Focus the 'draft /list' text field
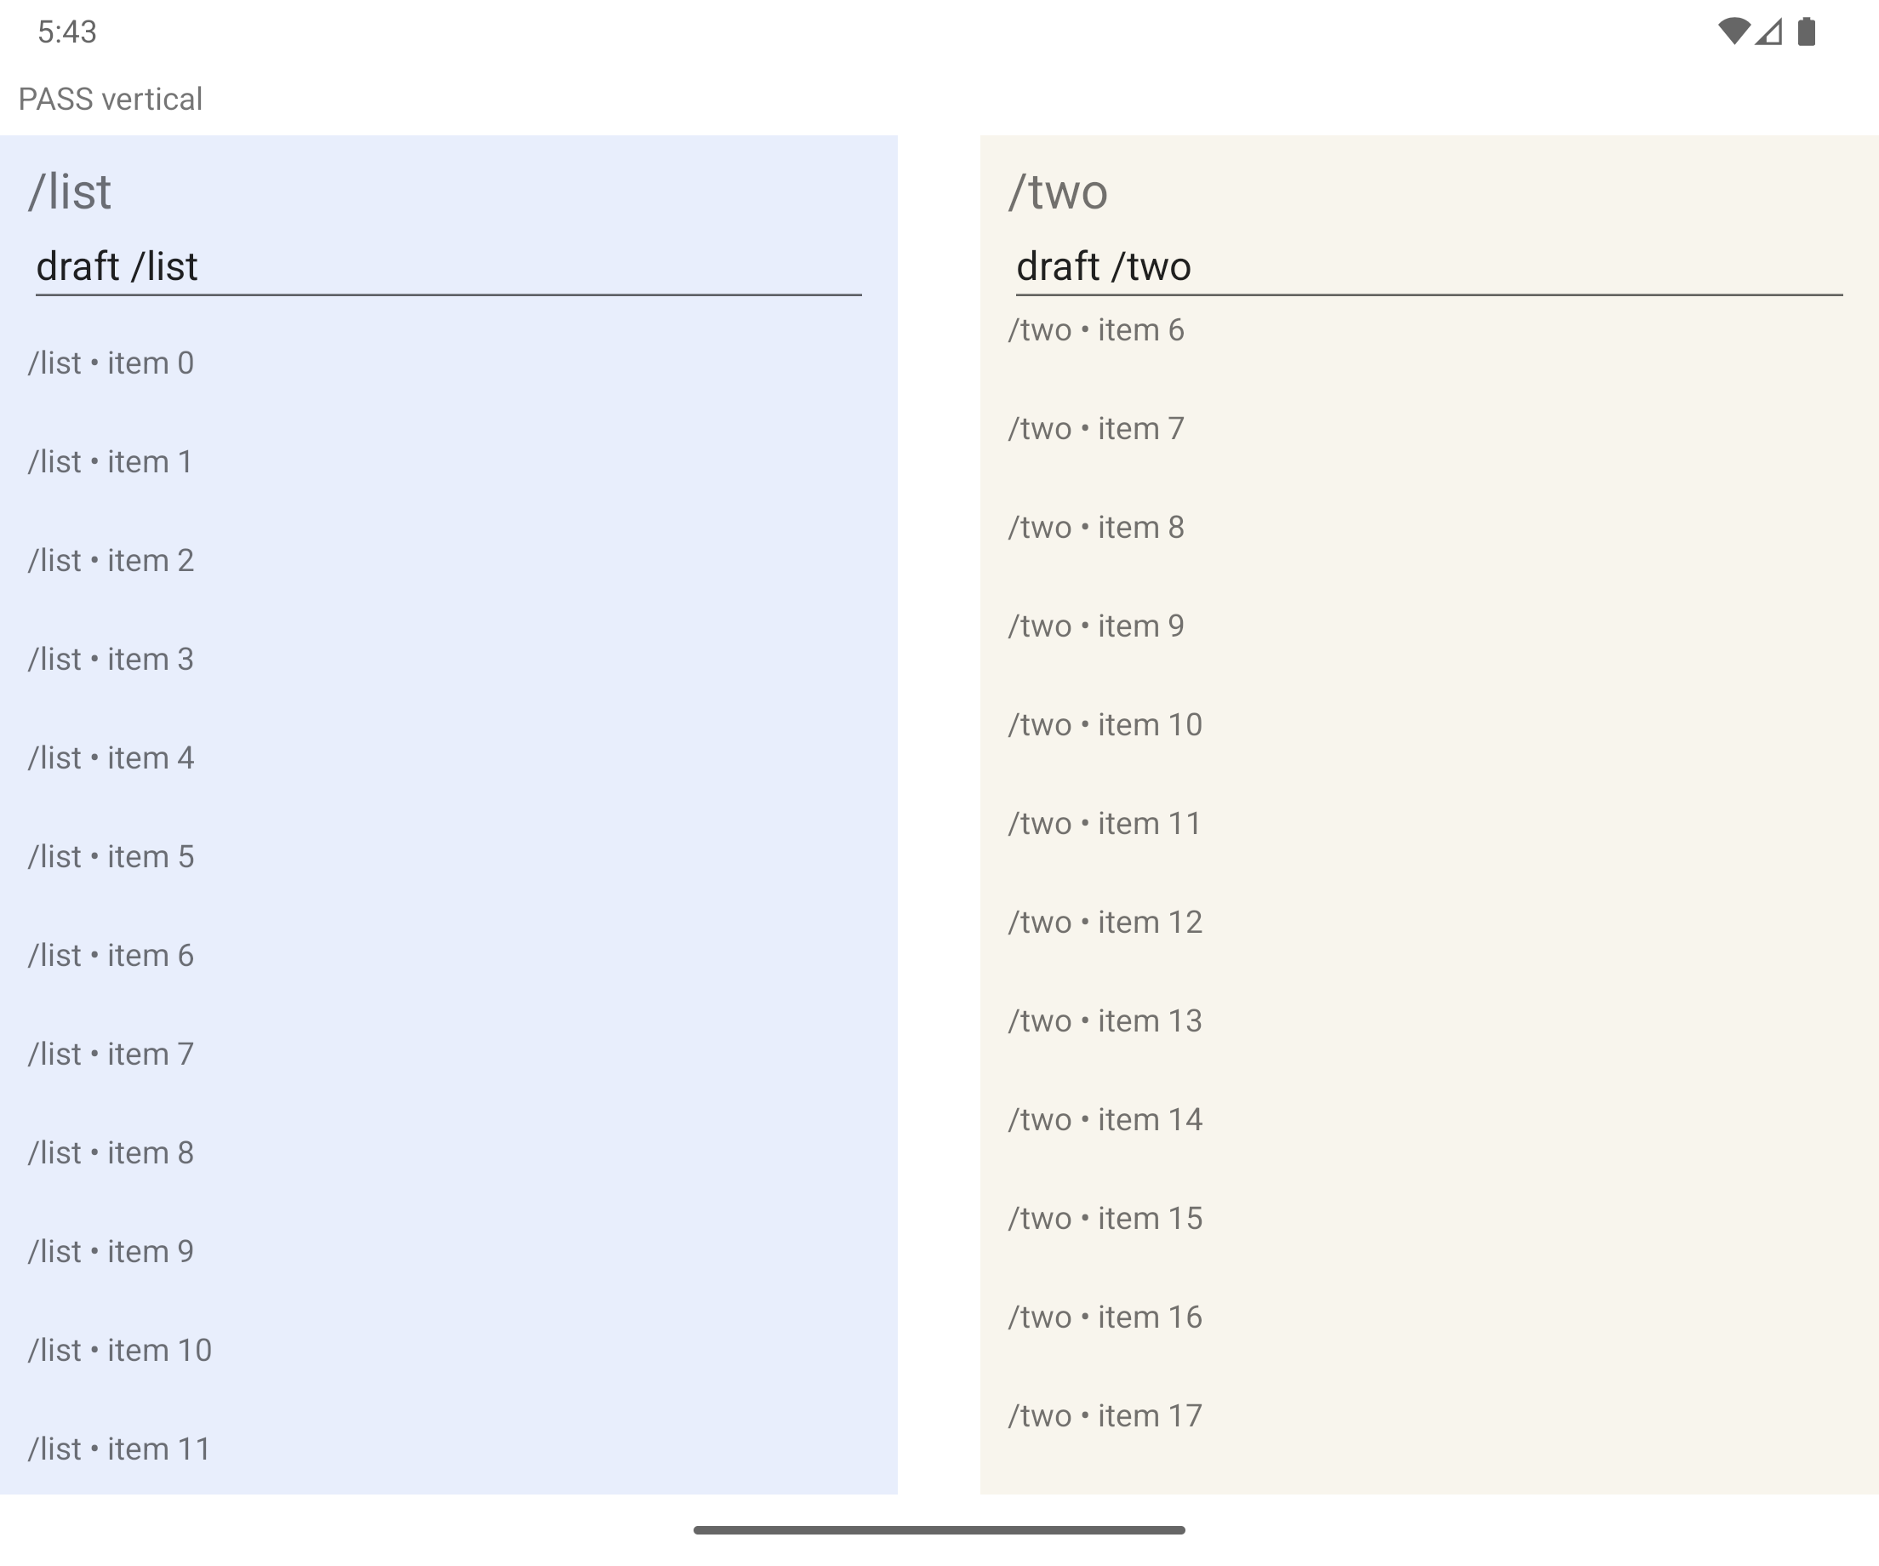 [x=448, y=266]
